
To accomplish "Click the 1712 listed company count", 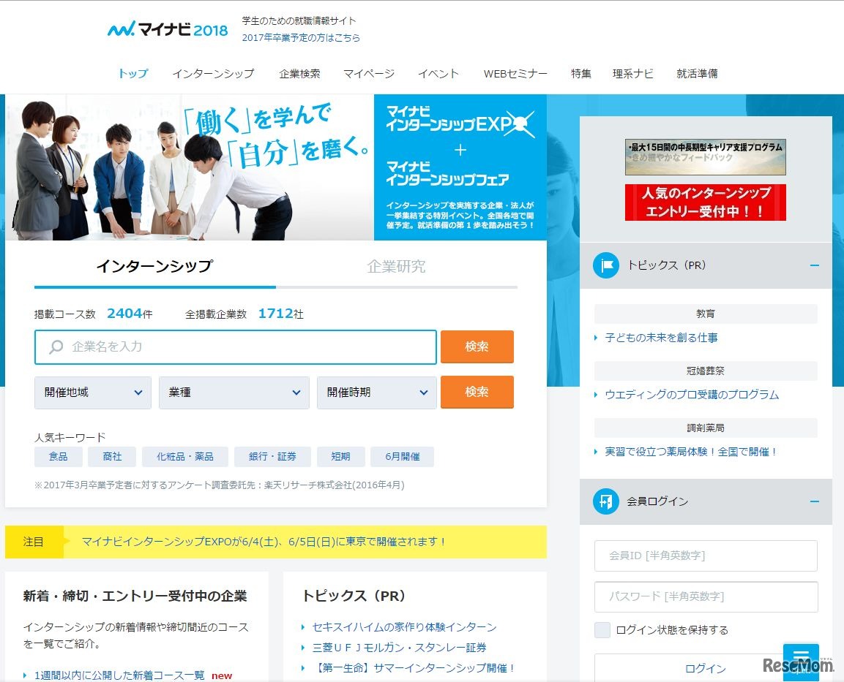I will (x=275, y=314).
